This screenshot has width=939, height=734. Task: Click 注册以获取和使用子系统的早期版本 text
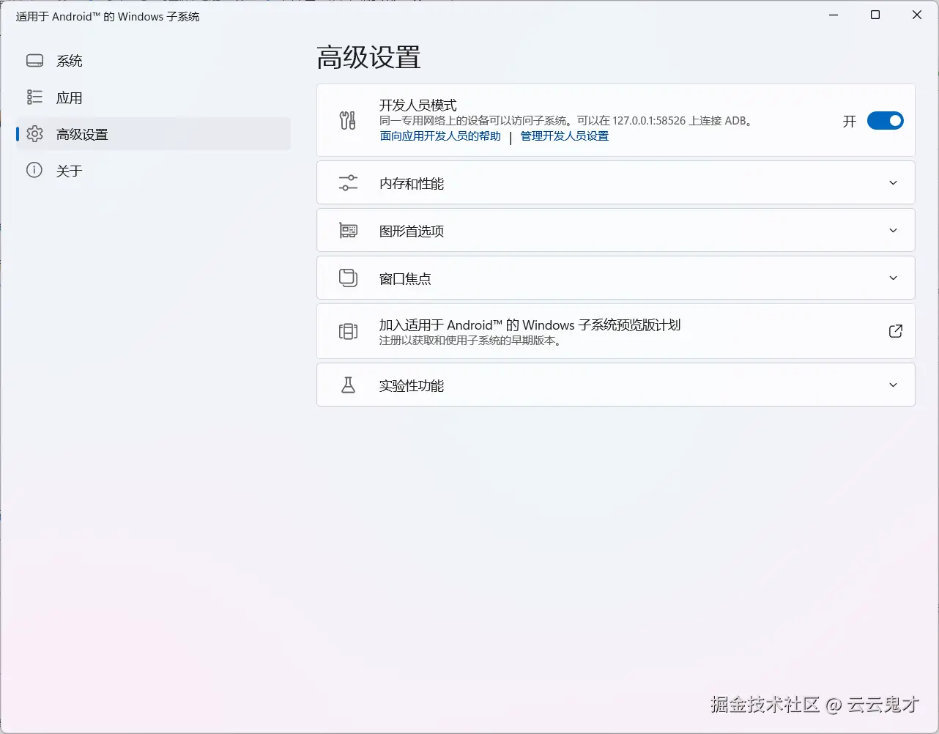tap(470, 341)
